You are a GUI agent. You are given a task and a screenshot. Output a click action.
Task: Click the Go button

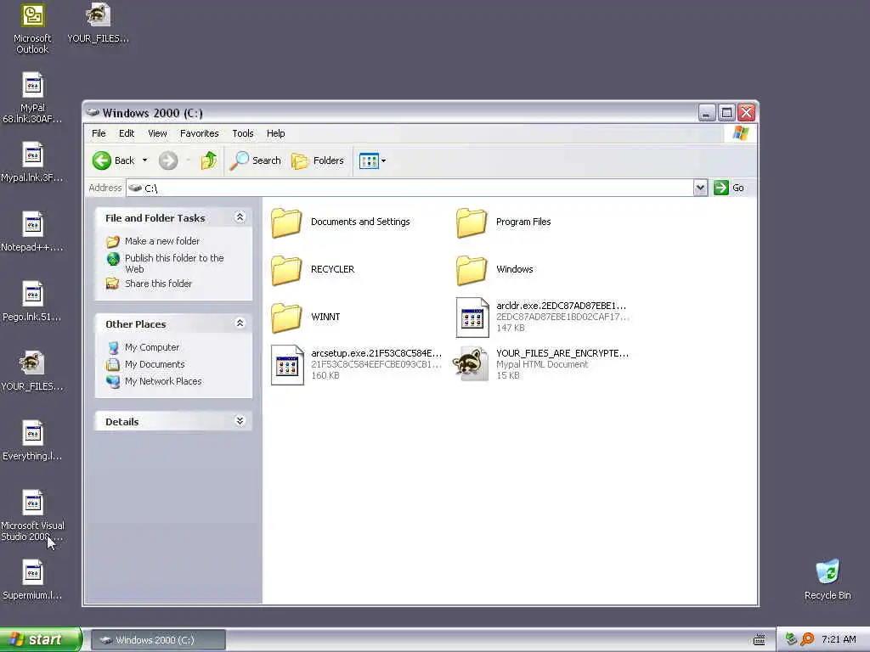click(729, 188)
